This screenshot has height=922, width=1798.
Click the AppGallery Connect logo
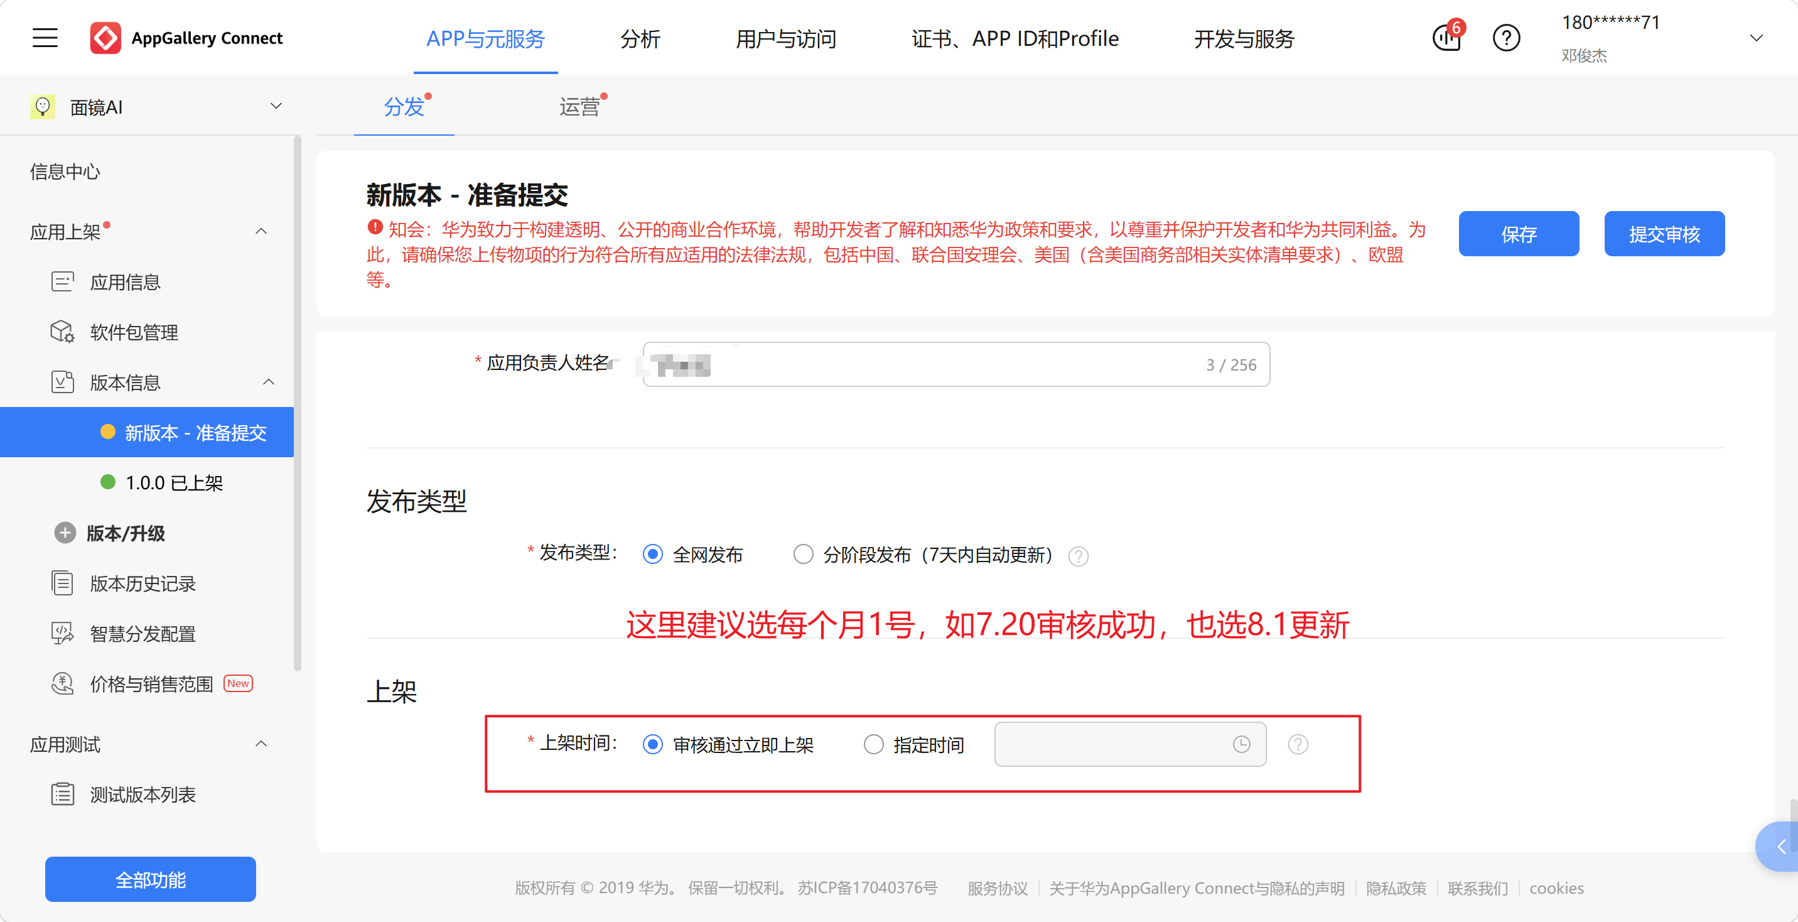186,38
